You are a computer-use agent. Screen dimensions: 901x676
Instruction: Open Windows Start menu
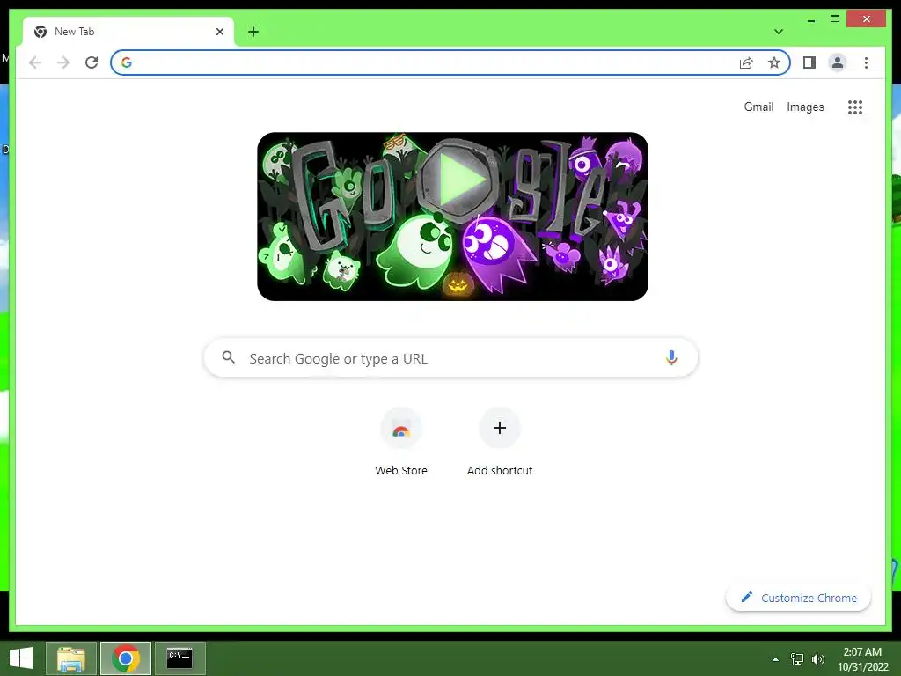coord(21,658)
